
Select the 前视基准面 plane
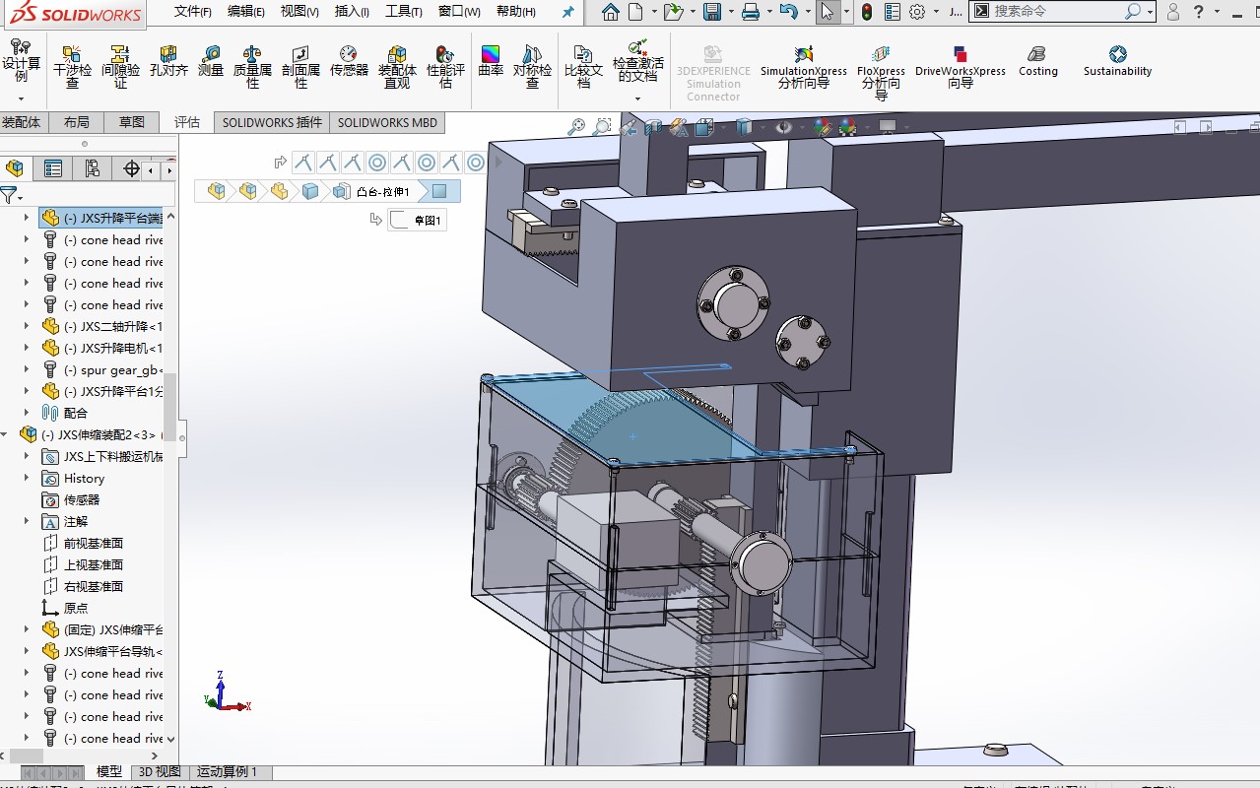pos(93,543)
